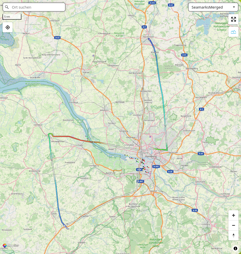The image size is (241, 254).
Task: Open the MapTiler logo link
Action: click(11, 246)
